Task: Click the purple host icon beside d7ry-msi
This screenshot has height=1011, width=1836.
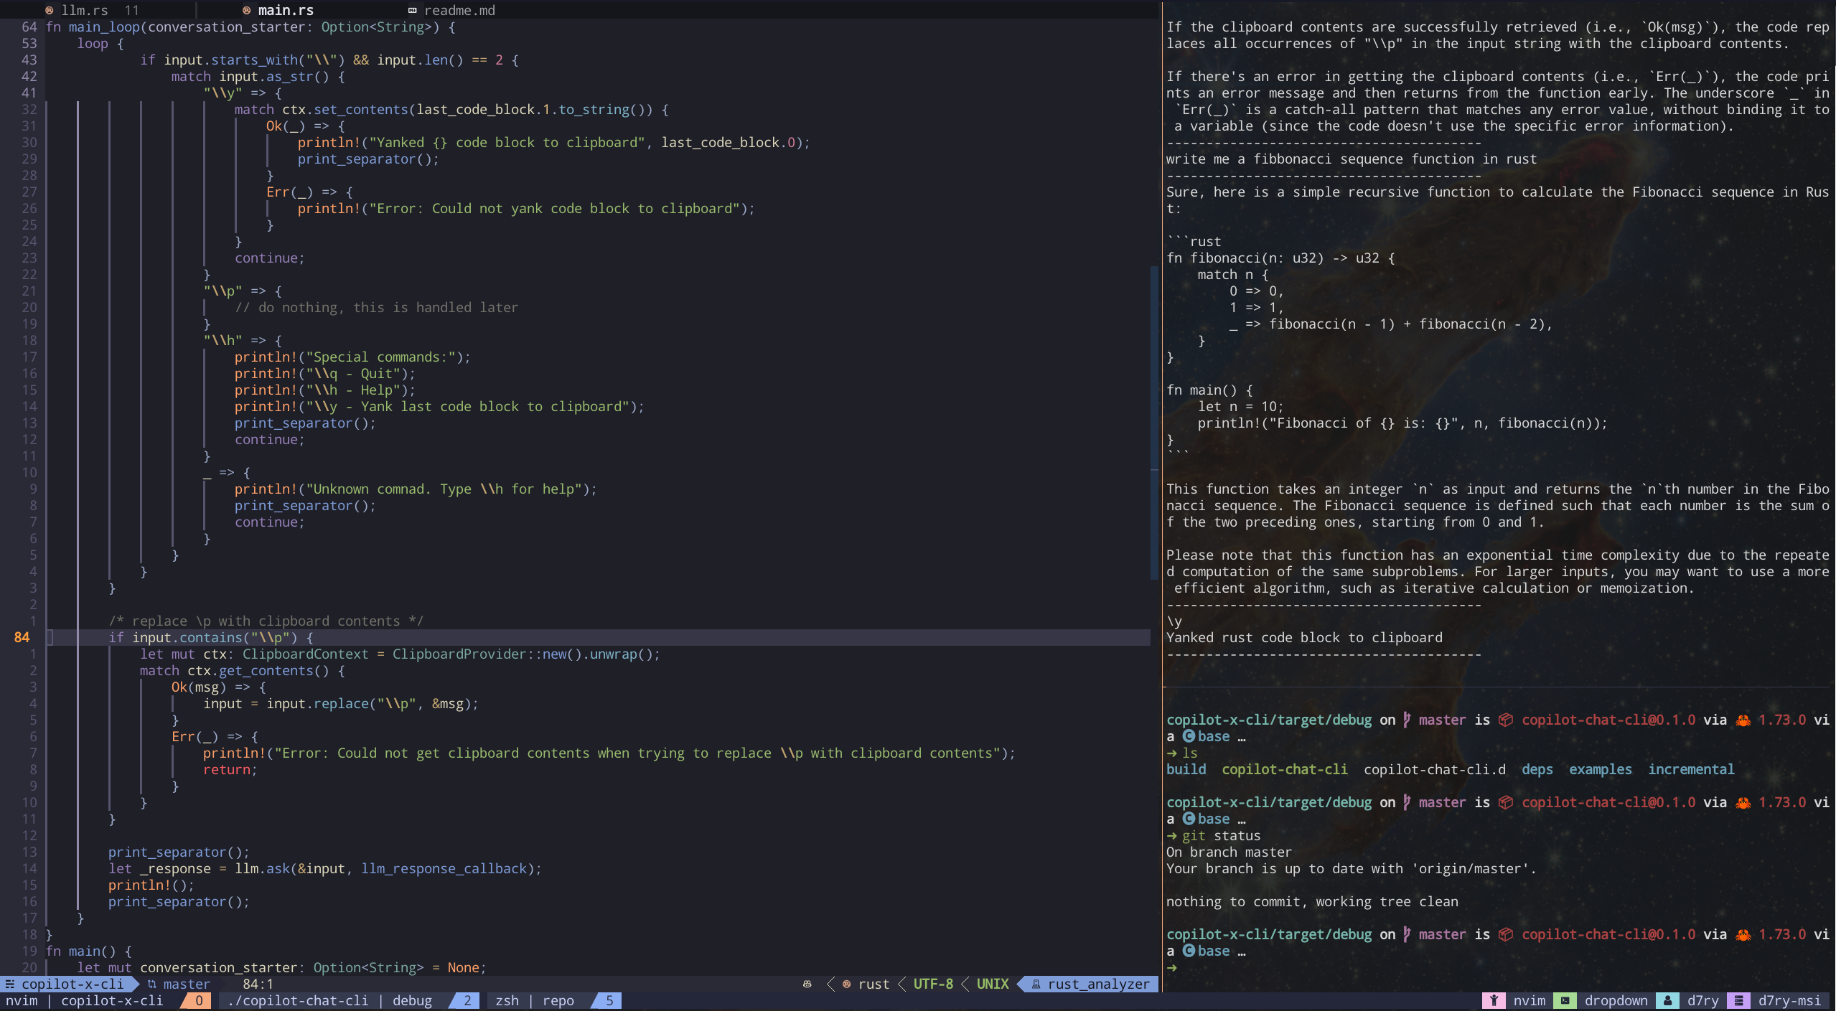Action: (1738, 1000)
